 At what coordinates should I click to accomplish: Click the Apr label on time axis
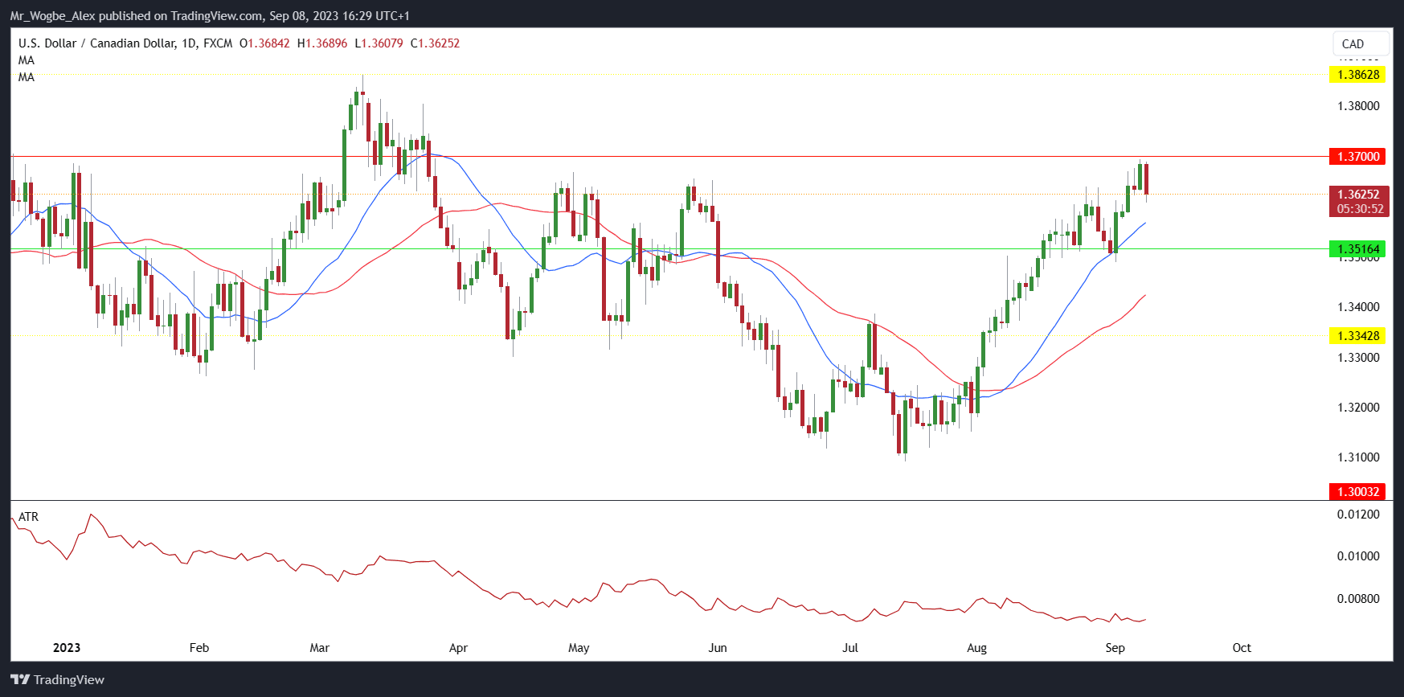click(x=458, y=648)
